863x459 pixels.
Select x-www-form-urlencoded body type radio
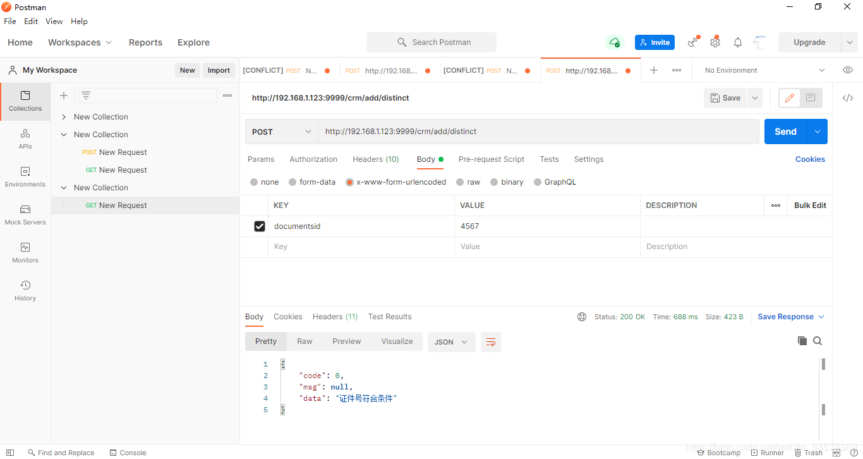click(349, 182)
